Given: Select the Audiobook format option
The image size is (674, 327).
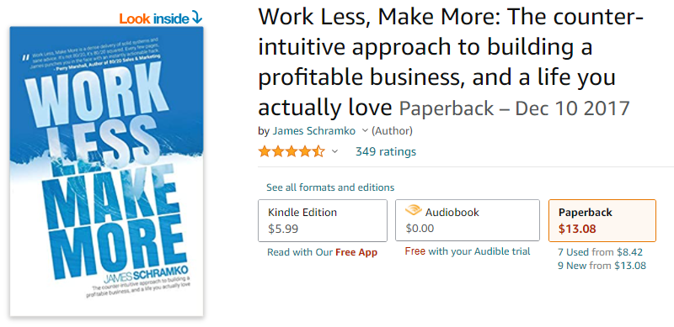Looking at the screenshot, I should click(468, 220).
